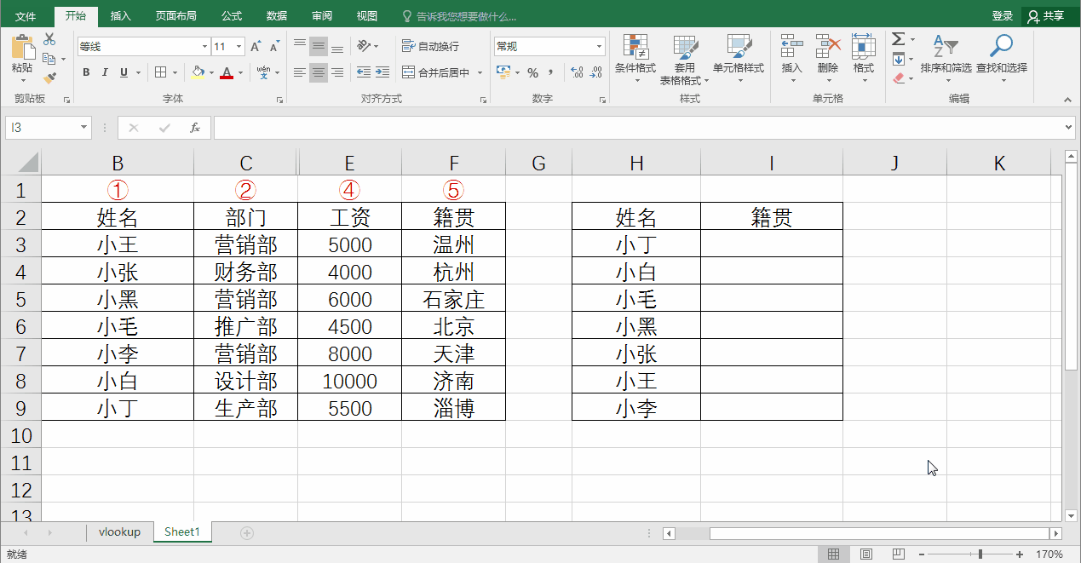The width and height of the screenshot is (1081, 563).
Task: Decrease font size with the smaller A icon
Action: click(x=274, y=47)
